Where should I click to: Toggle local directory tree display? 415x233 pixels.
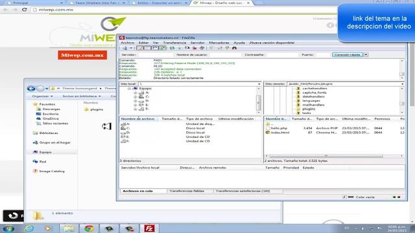[147, 48]
